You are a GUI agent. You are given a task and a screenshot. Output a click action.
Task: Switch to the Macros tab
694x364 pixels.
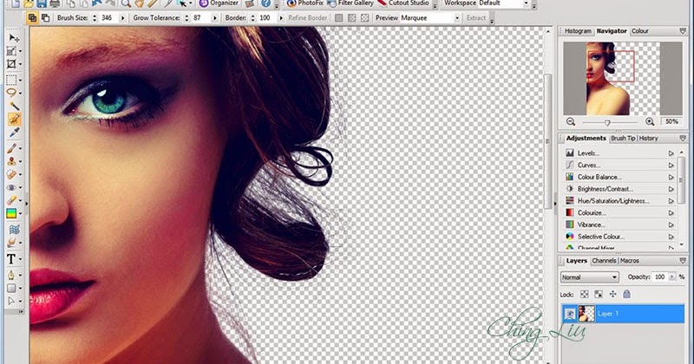pyautogui.click(x=630, y=261)
